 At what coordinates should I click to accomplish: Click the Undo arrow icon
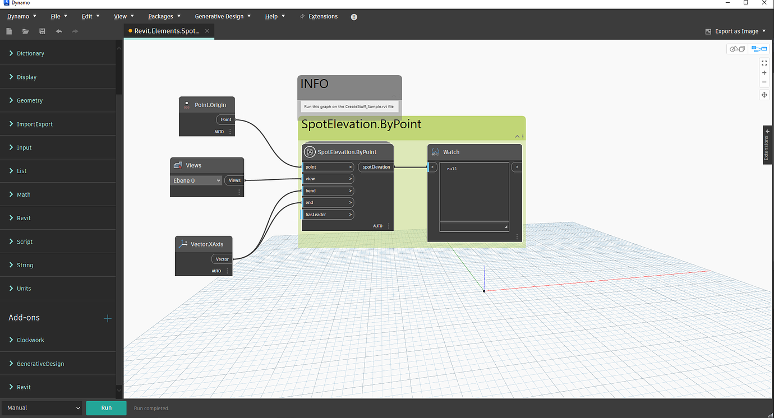[58, 31]
